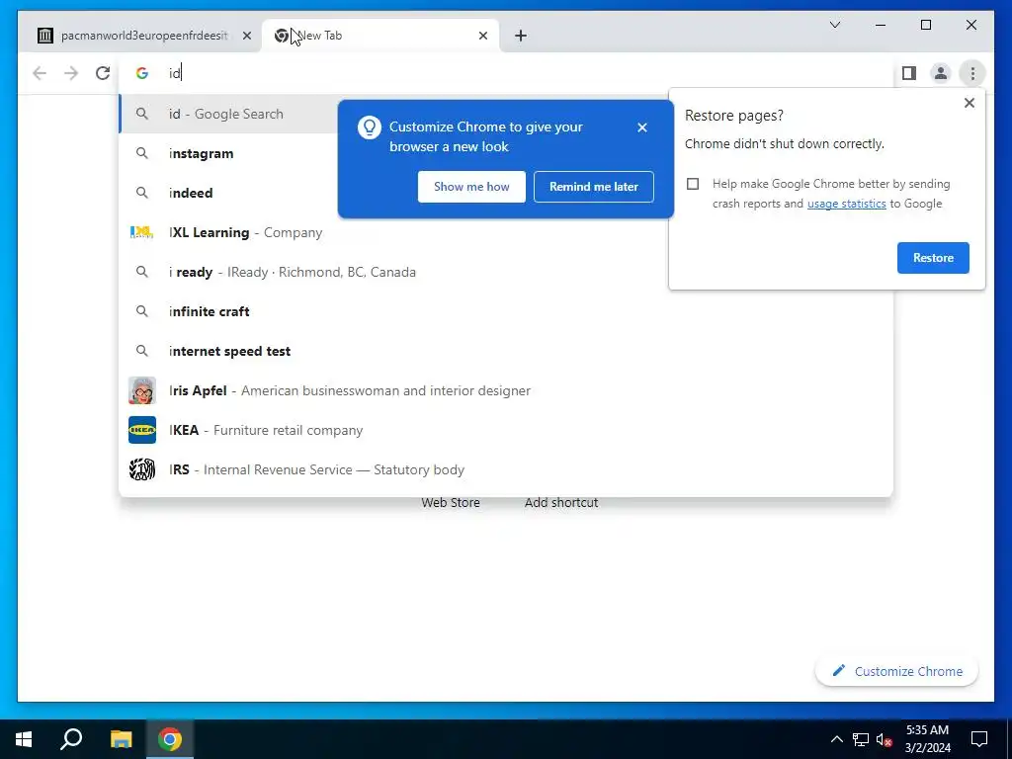Close the New Tab tab
The height and width of the screenshot is (759, 1012).
pos(482,36)
